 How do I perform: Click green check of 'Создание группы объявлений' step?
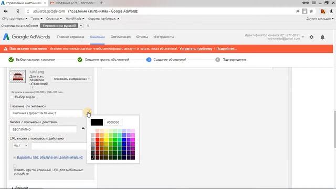80,60
